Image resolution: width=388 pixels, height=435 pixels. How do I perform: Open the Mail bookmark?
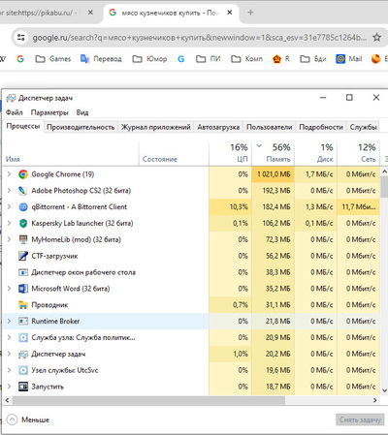click(349, 59)
